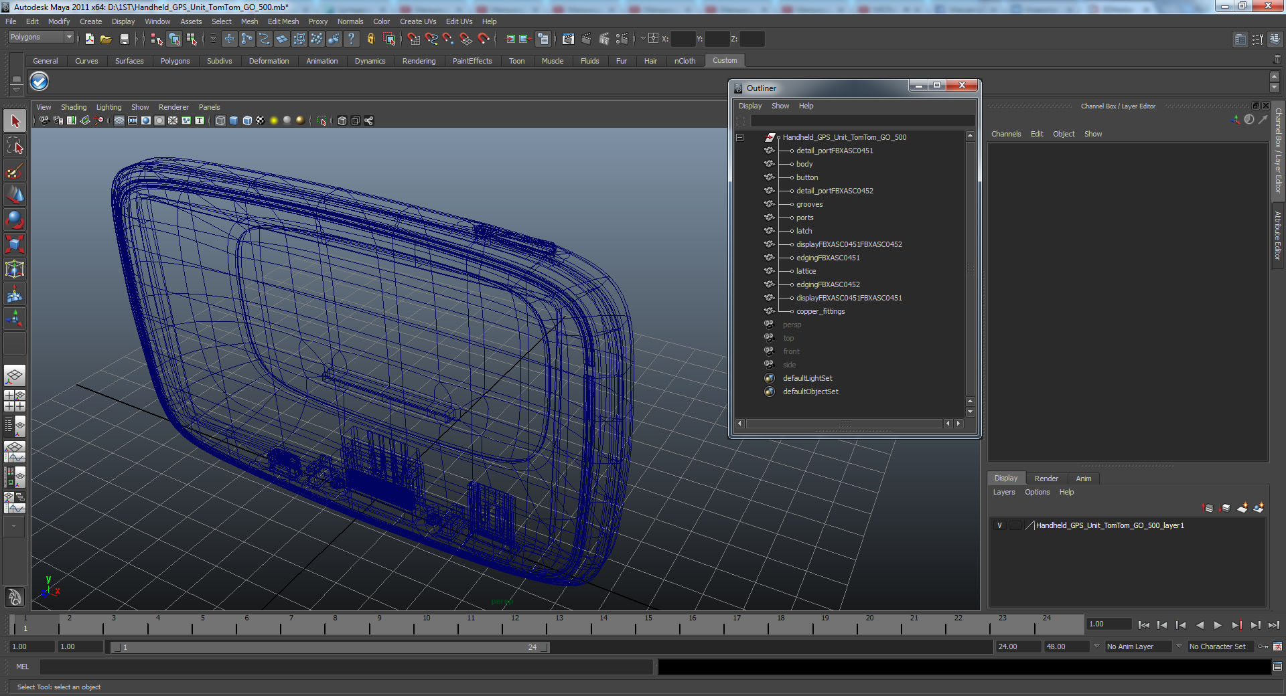Activate the Lasso select tool
This screenshot has width=1286, height=696.
point(15,146)
